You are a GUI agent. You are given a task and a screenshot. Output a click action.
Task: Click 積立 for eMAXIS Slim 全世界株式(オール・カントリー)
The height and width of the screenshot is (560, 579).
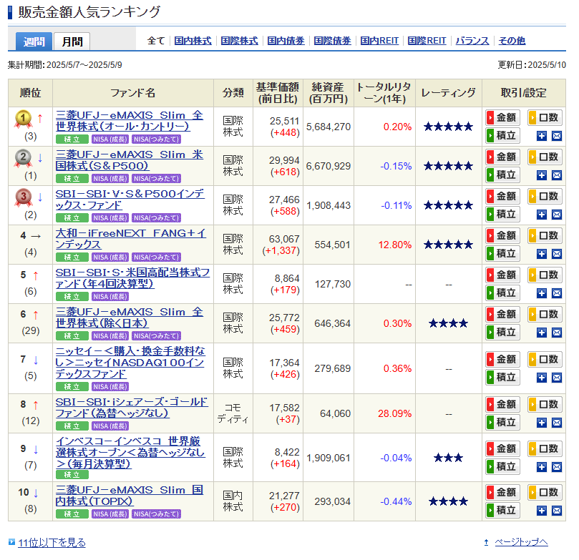502,136
